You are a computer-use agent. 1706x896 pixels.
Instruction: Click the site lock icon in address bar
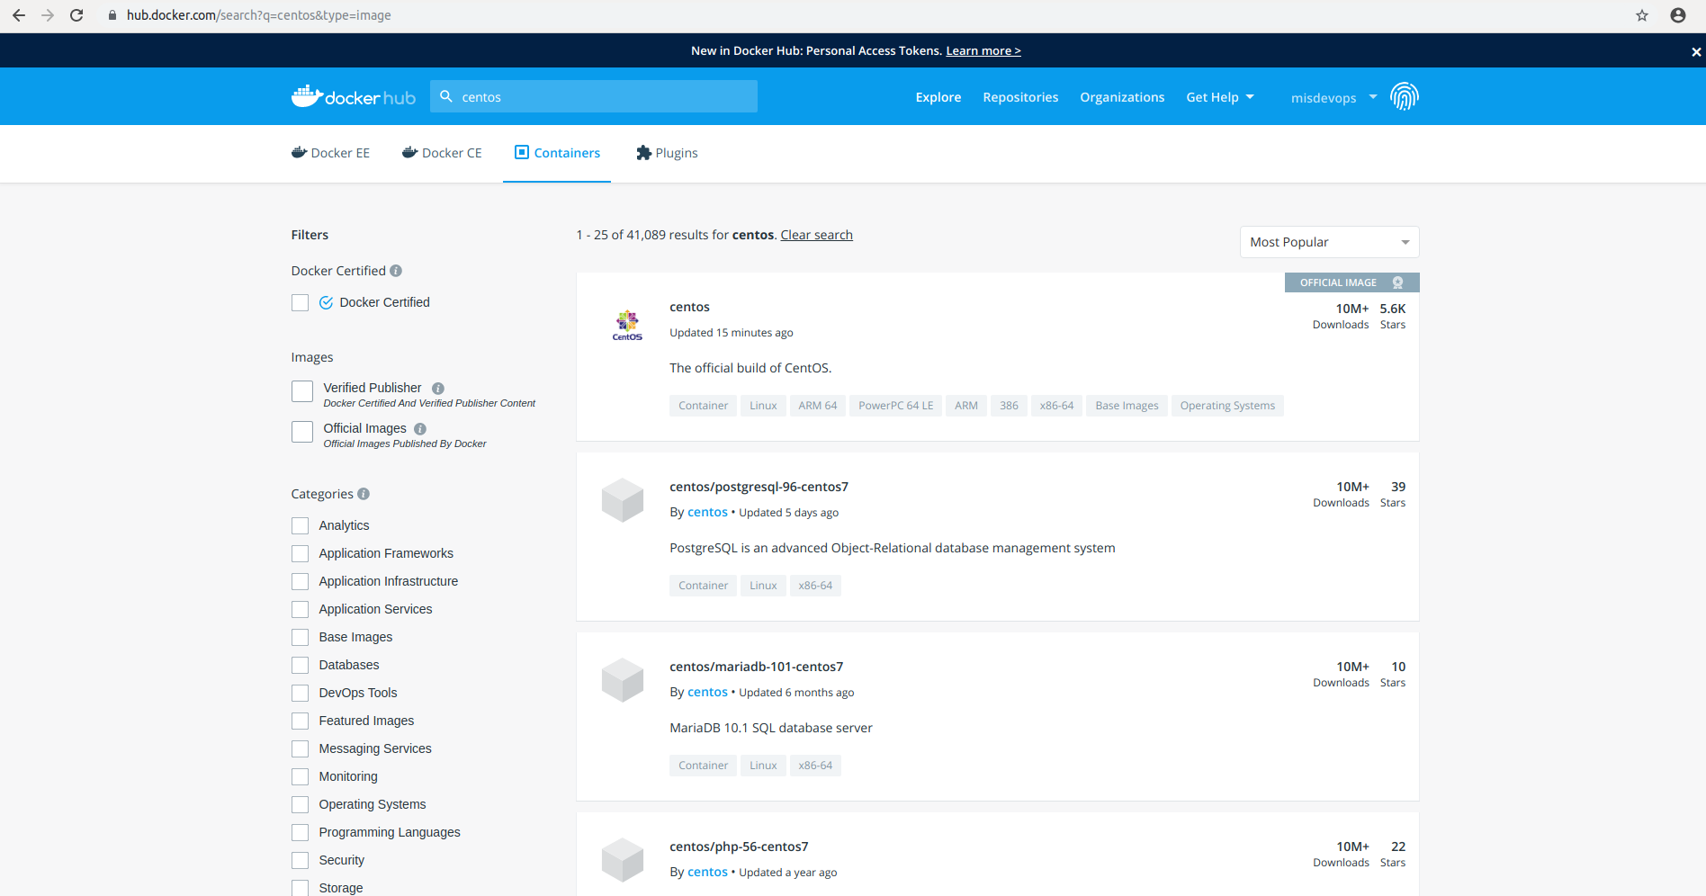112,15
